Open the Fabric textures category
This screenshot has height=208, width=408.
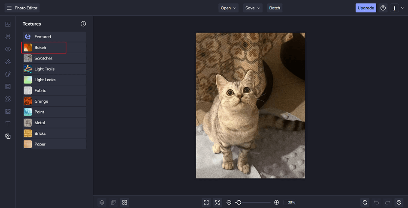[54, 90]
